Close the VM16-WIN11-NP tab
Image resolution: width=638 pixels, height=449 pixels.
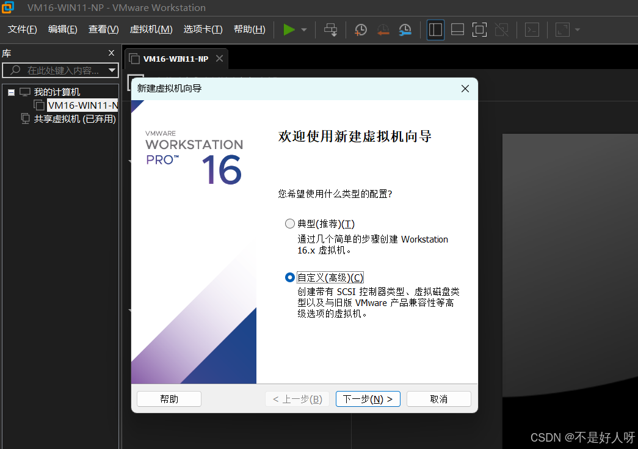pyautogui.click(x=219, y=59)
